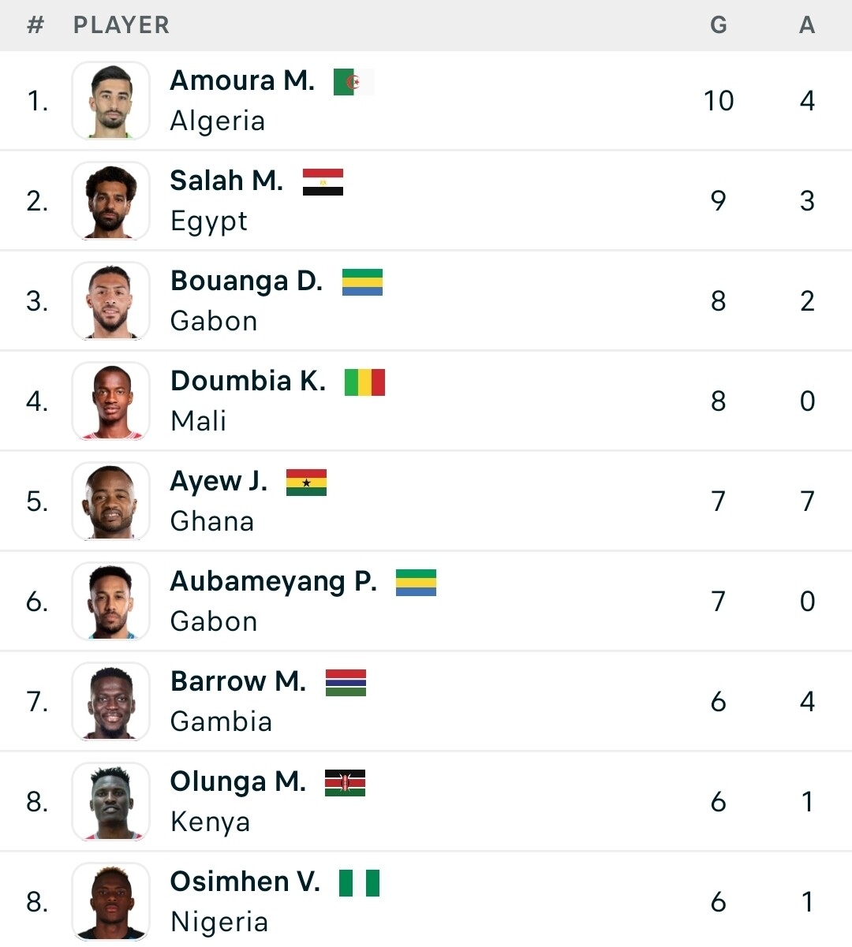Click the Nigeria flag next to Osimhen V.
This screenshot has height=947, width=852.
[359, 883]
